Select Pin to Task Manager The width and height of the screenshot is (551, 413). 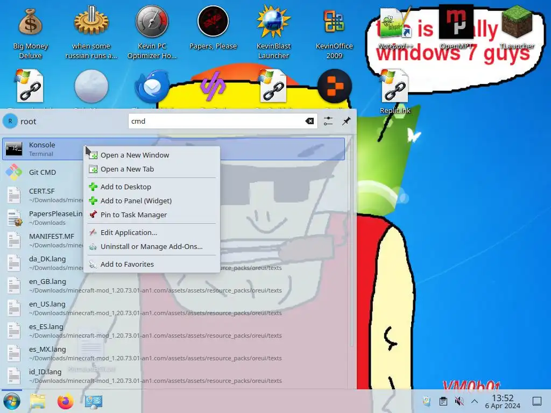(152, 215)
